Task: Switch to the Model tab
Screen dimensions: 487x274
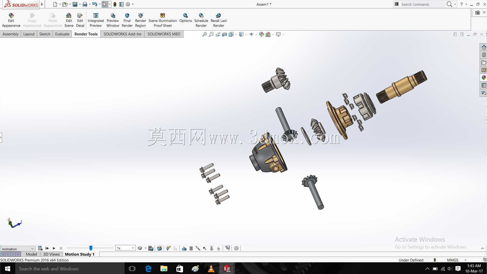Action: (x=31, y=254)
